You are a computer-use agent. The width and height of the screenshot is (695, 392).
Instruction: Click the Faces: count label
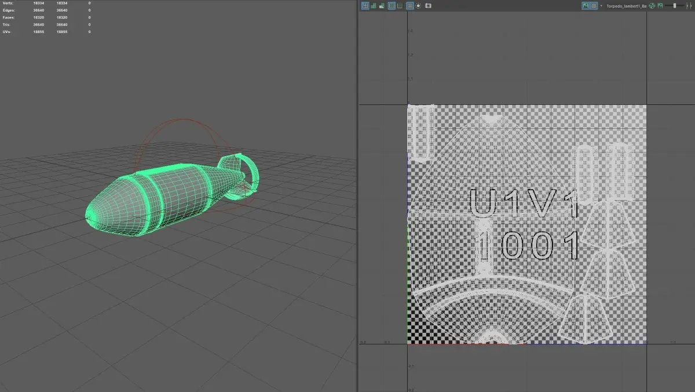(8, 17)
